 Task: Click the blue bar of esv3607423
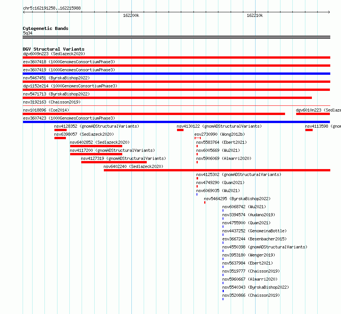pos(176,122)
